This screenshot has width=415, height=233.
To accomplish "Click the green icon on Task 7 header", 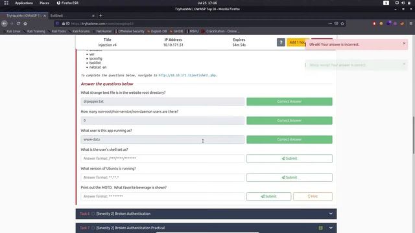I will click(x=320, y=228).
